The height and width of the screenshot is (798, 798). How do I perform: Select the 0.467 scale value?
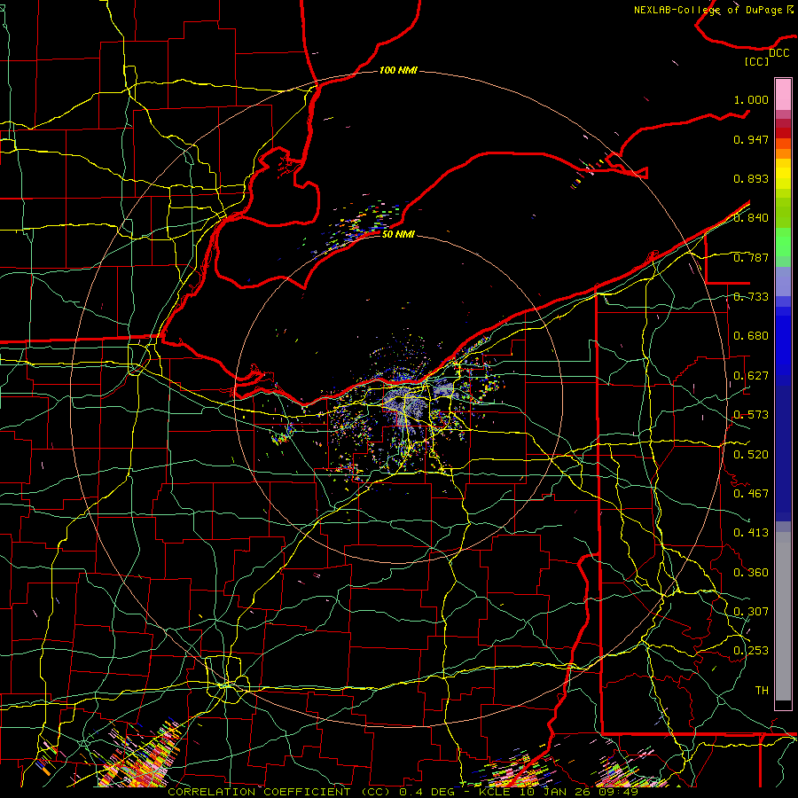click(751, 493)
